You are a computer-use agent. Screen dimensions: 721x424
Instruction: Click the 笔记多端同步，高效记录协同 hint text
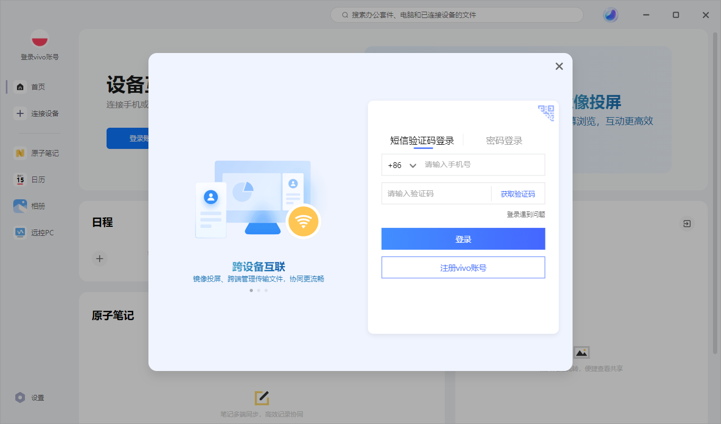click(x=262, y=414)
